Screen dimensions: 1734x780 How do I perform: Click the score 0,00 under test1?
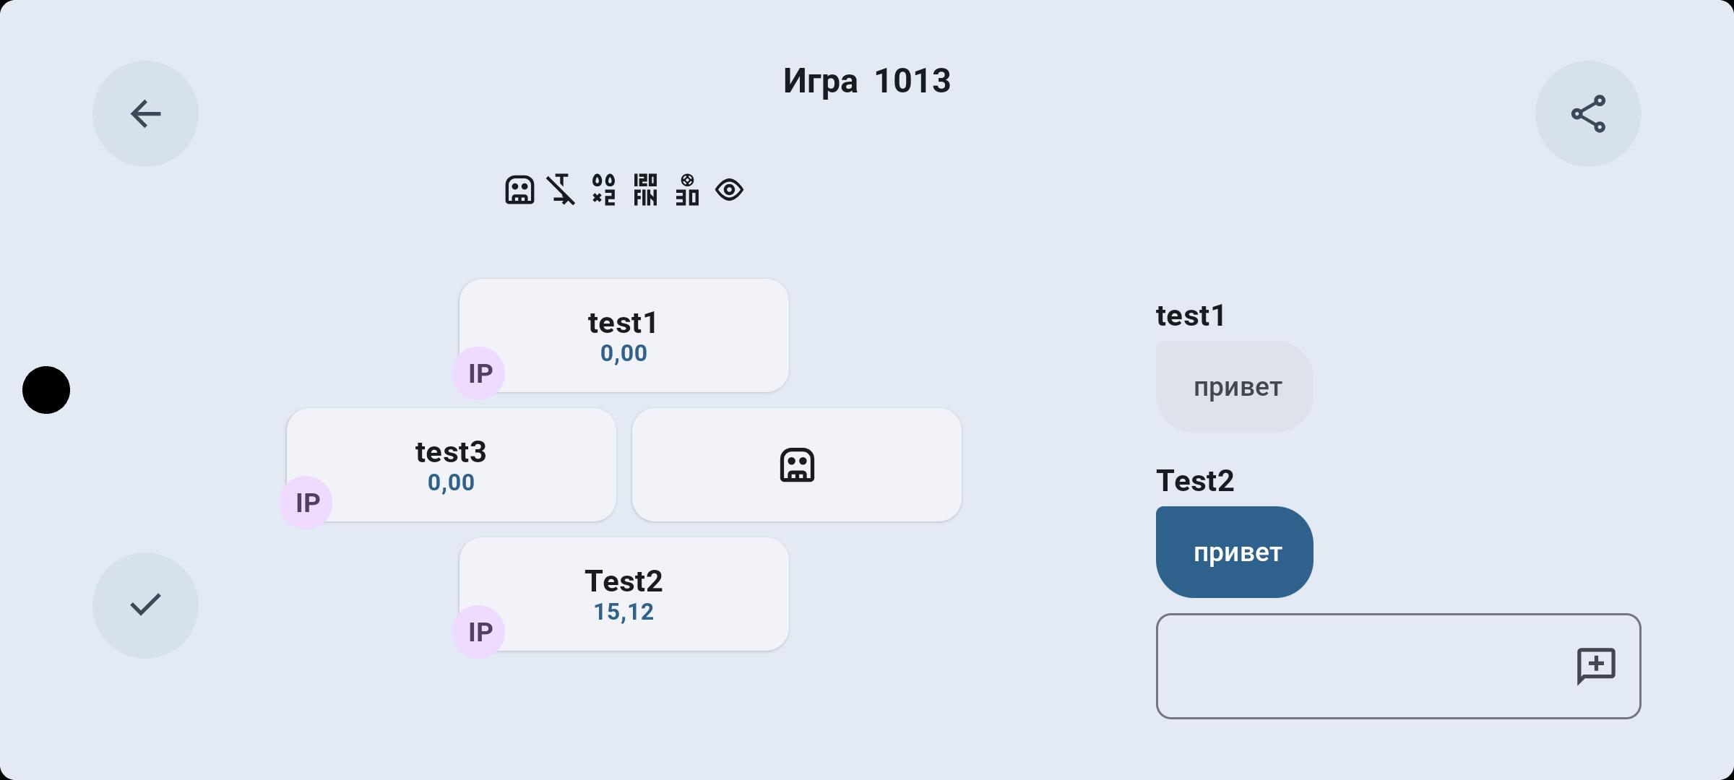[624, 354]
